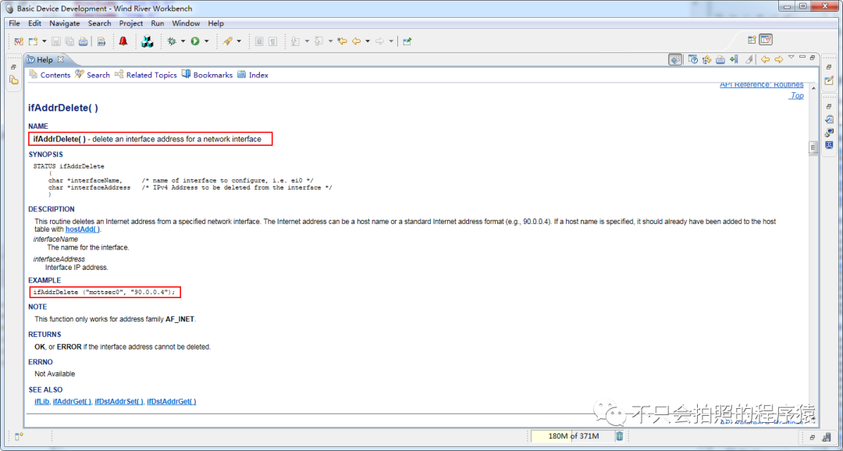The height and width of the screenshot is (451, 843).
Task: Click the Save disk icon
Action: (56, 41)
